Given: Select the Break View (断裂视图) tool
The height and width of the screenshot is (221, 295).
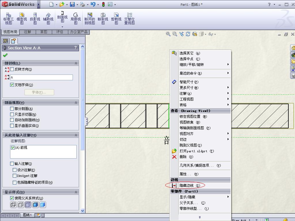Looking at the screenshot, I should point(103,19).
